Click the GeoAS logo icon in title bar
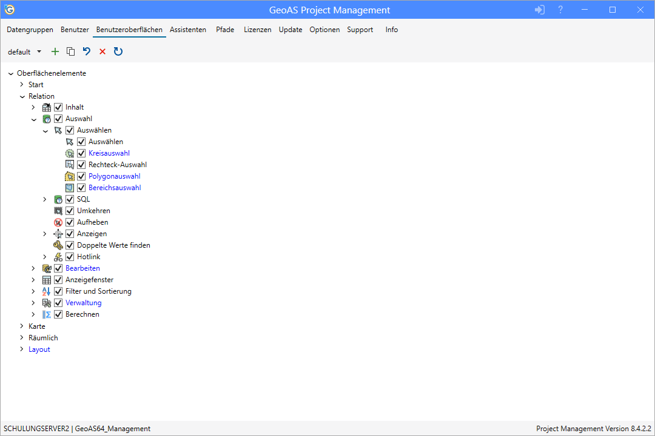 coord(10,10)
